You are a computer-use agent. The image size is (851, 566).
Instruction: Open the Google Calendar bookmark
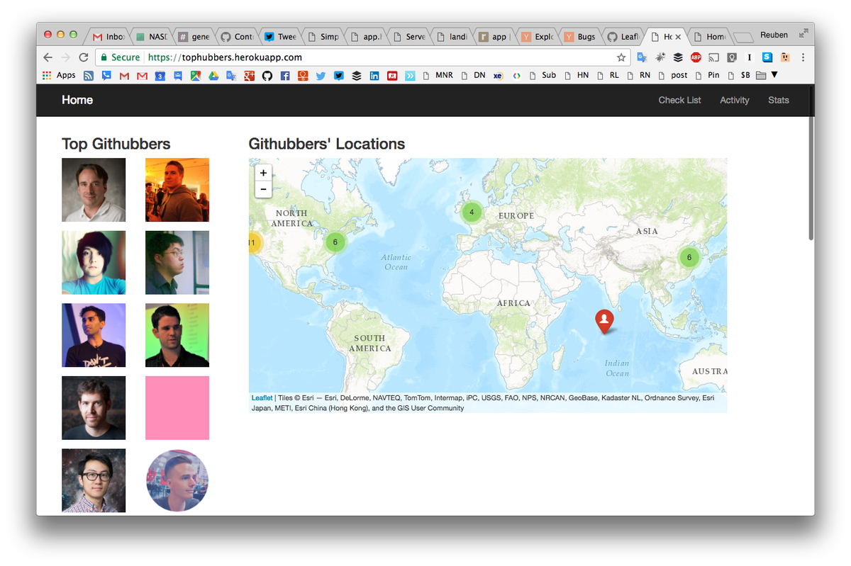[x=160, y=75]
